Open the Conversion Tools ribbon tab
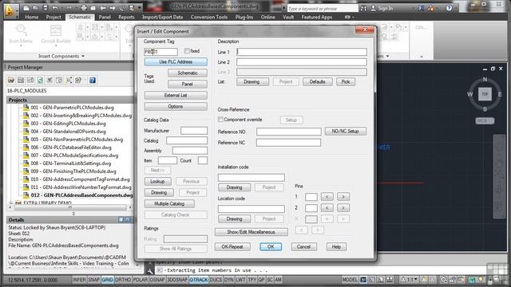The width and height of the screenshot is (511, 287). point(209,17)
